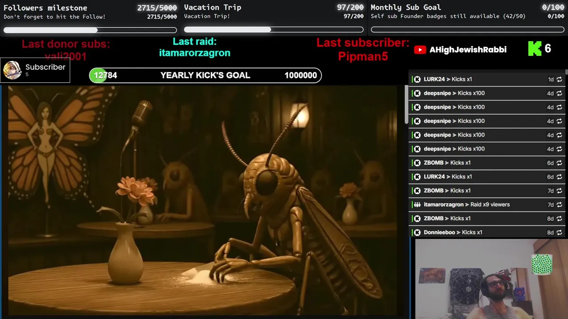Select LURK24 Kicks x1 6d row text

[448, 177]
